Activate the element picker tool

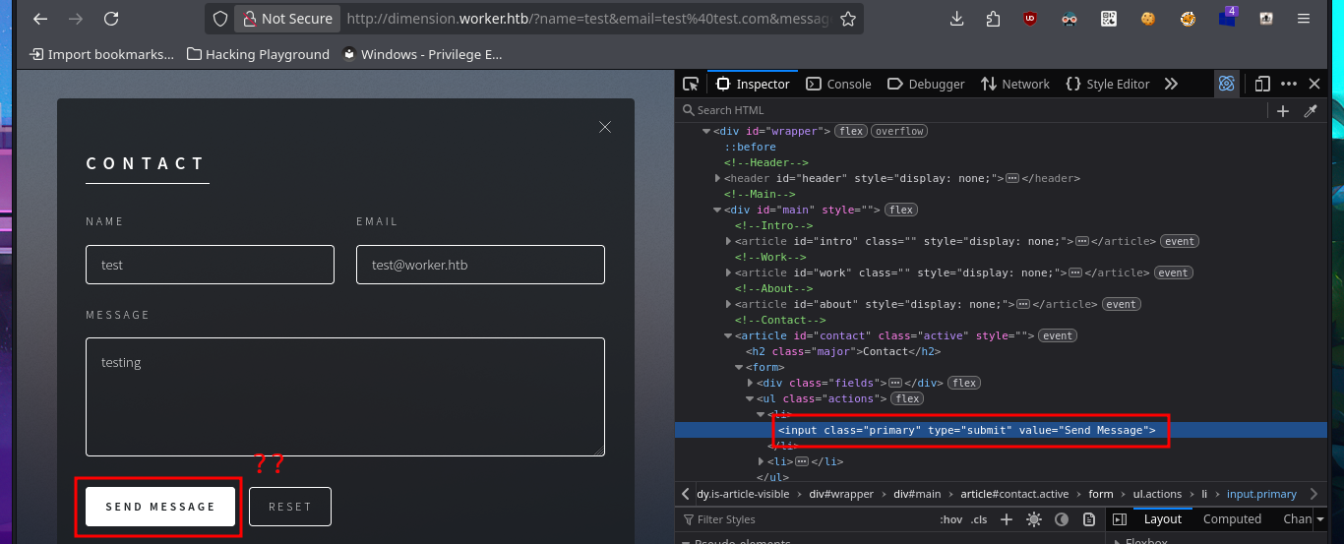click(691, 84)
